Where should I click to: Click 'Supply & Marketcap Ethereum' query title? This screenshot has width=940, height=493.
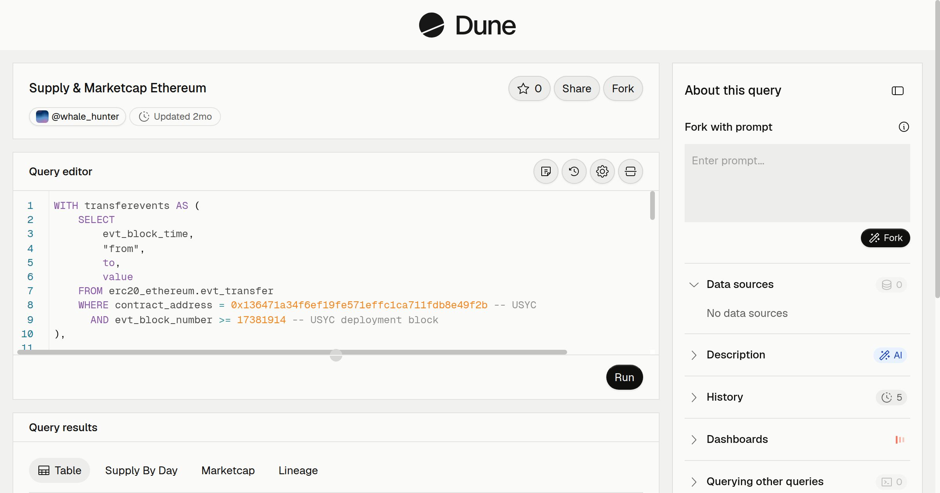click(117, 88)
